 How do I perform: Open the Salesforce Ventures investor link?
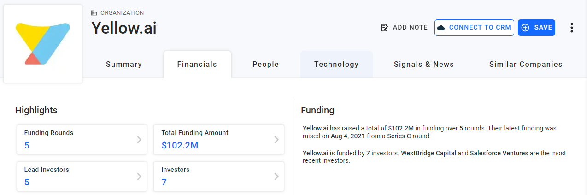click(x=499, y=153)
